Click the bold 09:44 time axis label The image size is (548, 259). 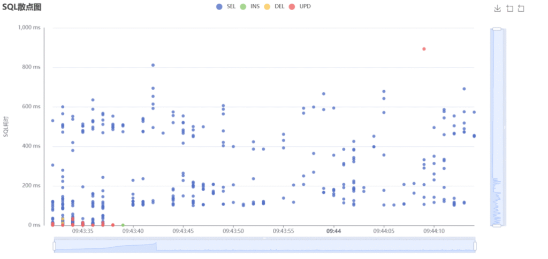click(x=333, y=231)
